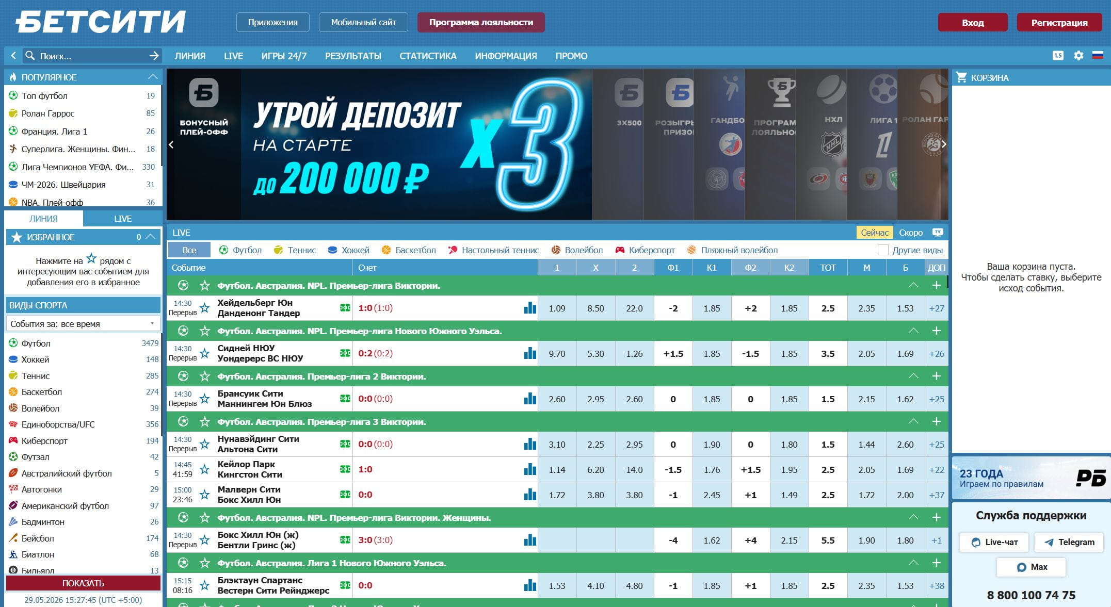Open Мобильный сайт link
Screen dimensions: 1111x607
point(363,22)
